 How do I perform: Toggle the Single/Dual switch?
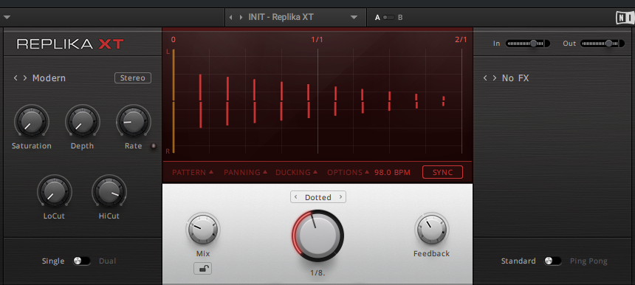click(81, 261)
